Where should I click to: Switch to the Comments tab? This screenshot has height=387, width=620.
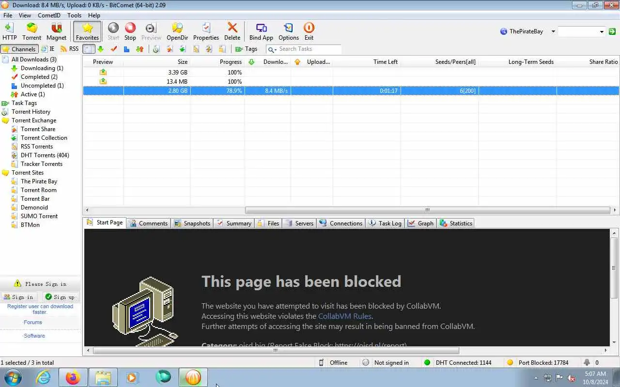click(x=148, y=223)
